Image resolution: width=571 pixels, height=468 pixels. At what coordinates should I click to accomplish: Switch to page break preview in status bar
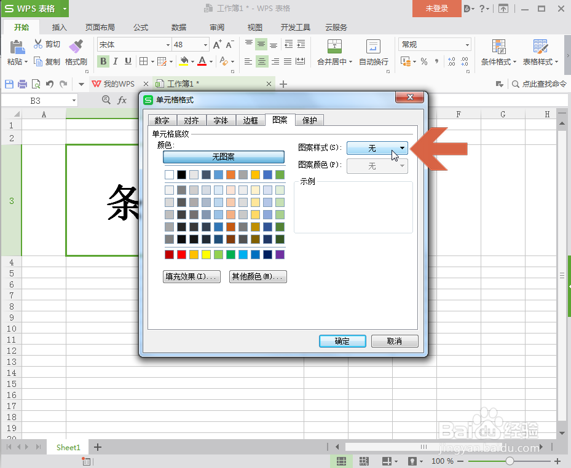click(364, 461)
